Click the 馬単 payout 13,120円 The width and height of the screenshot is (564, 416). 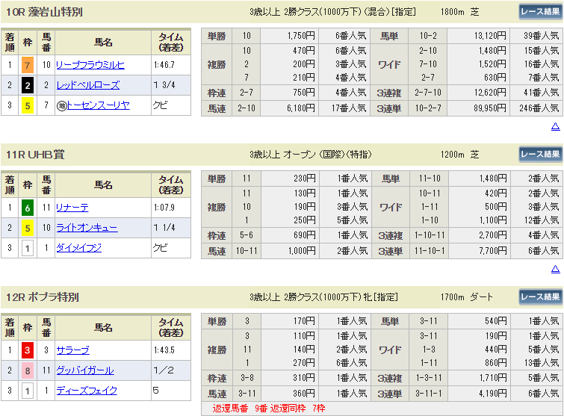click(x=490, y=36)
